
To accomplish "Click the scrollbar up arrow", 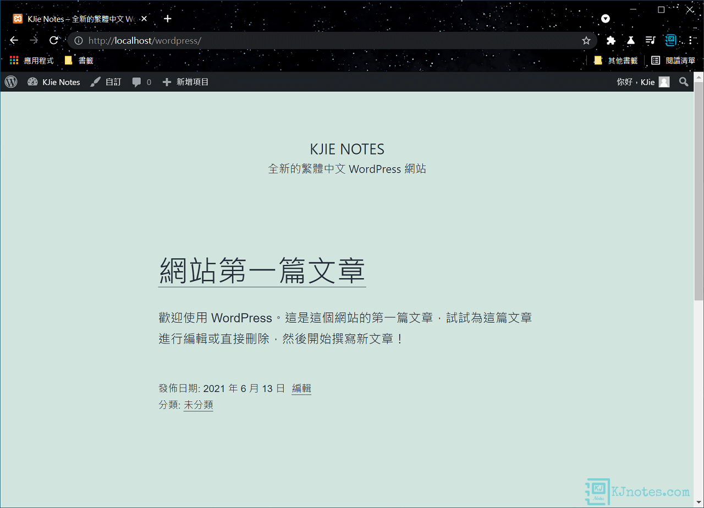I will coord(698,77).
